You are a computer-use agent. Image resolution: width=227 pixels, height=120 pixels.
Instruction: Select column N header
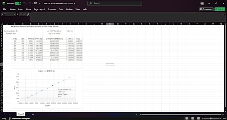pyautogui.click(x=110, y=24)
